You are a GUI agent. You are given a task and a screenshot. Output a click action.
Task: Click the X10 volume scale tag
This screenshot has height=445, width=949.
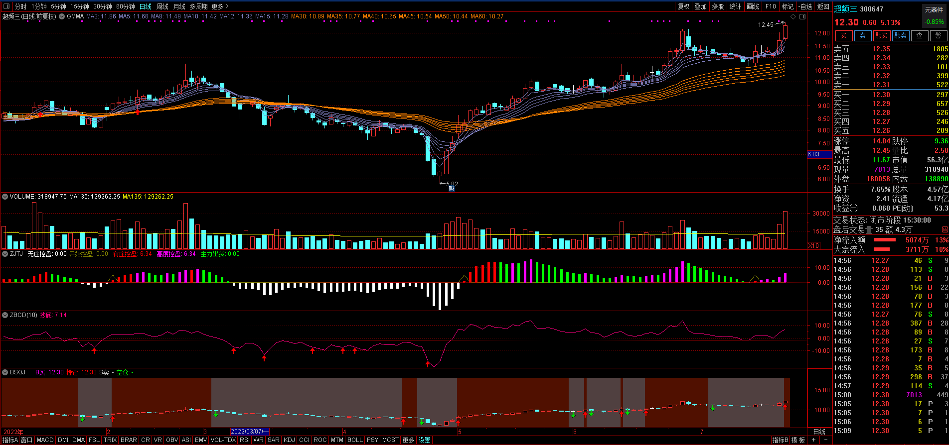pos(813,245)
